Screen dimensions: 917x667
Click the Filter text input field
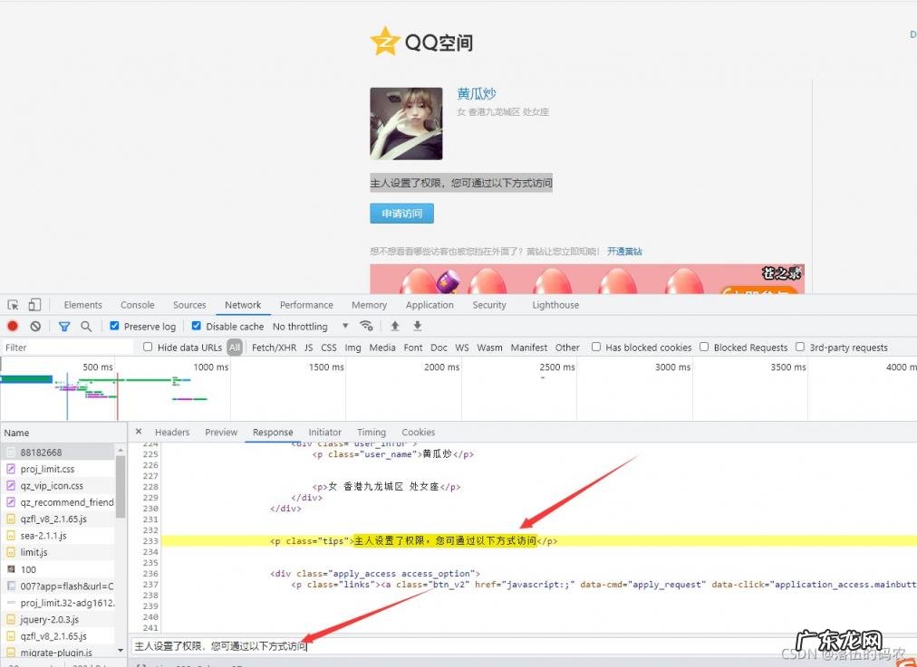68,348
